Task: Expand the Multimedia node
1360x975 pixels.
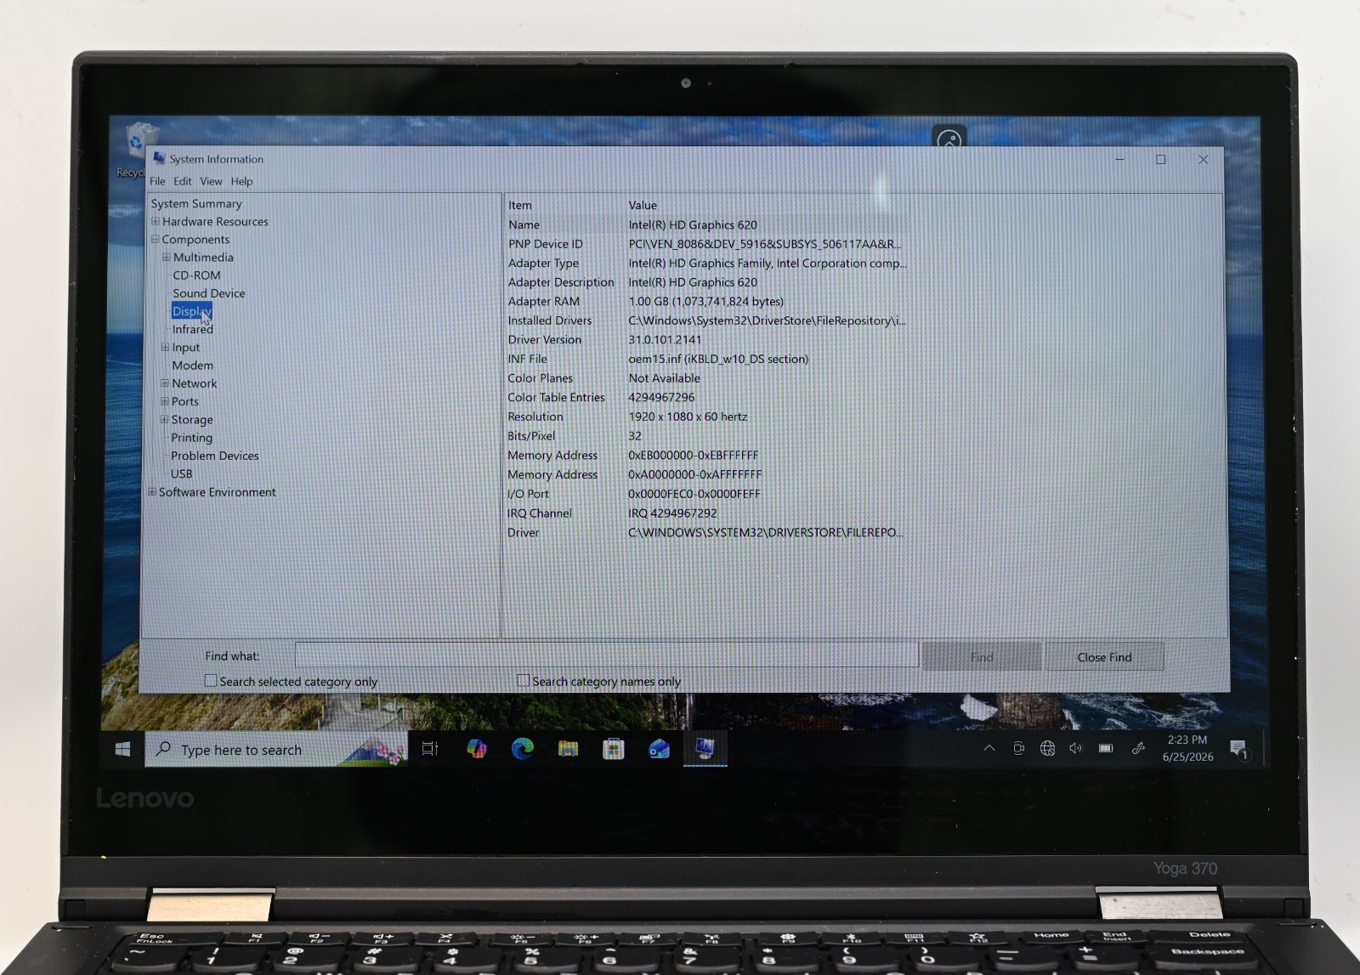Action: 167,257
